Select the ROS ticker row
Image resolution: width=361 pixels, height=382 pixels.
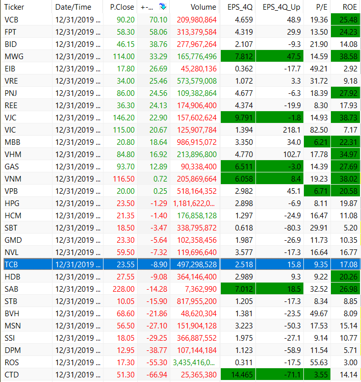click(11, 363)
